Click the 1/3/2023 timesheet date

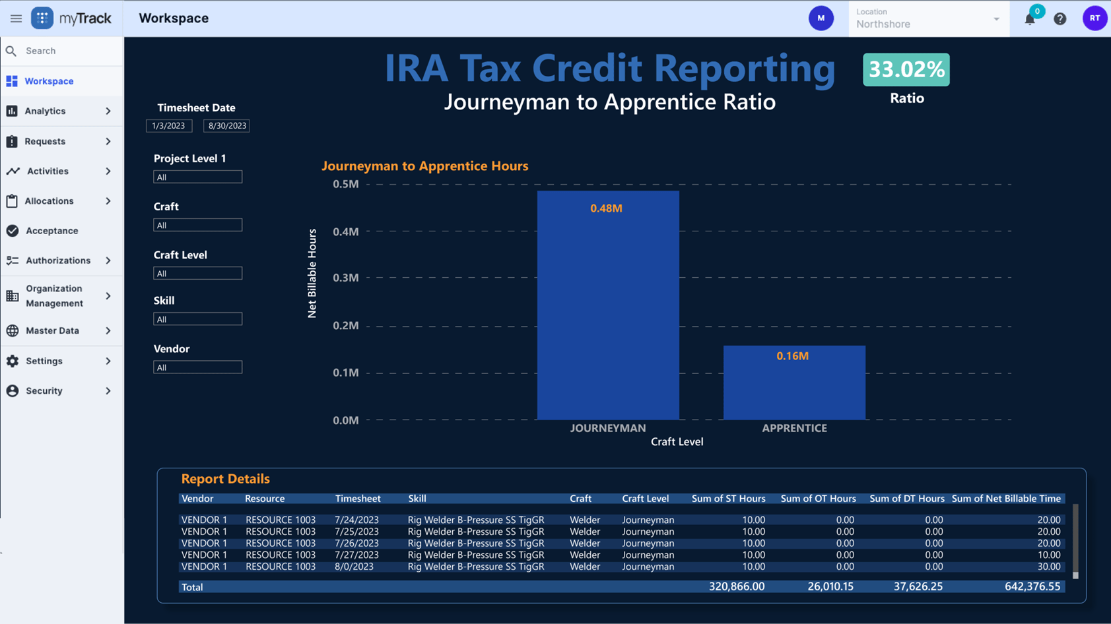[x=169, y=125]
